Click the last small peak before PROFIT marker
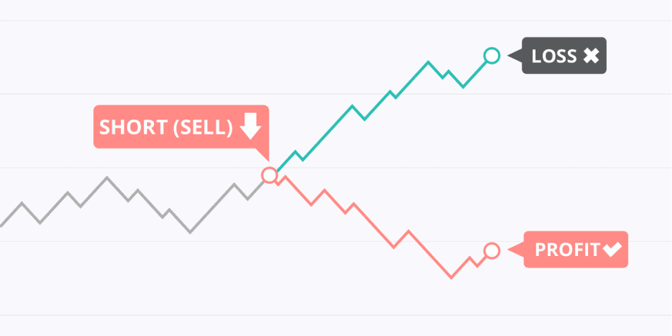 coord(470,257)
